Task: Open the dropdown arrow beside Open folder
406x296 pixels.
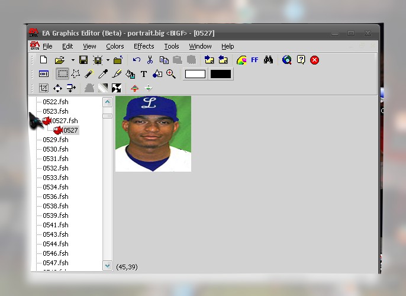Action: (73, 60)
